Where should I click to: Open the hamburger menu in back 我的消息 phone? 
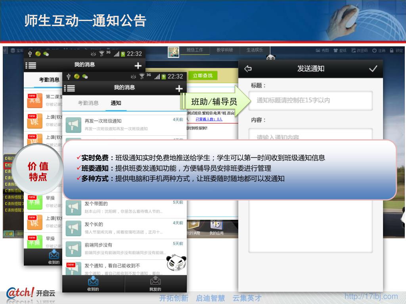pyautogui.click(x=31, y=65)
